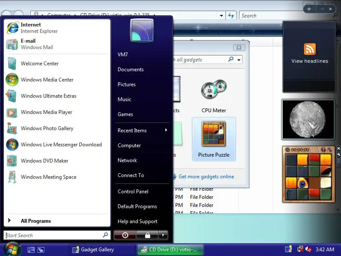Expand the Recent Items submenu arrow
Image resolution: width=341 pixels, height=256 pixels.
(166, 130)
